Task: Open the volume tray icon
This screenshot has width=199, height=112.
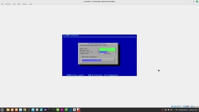Action: [176, 110]
